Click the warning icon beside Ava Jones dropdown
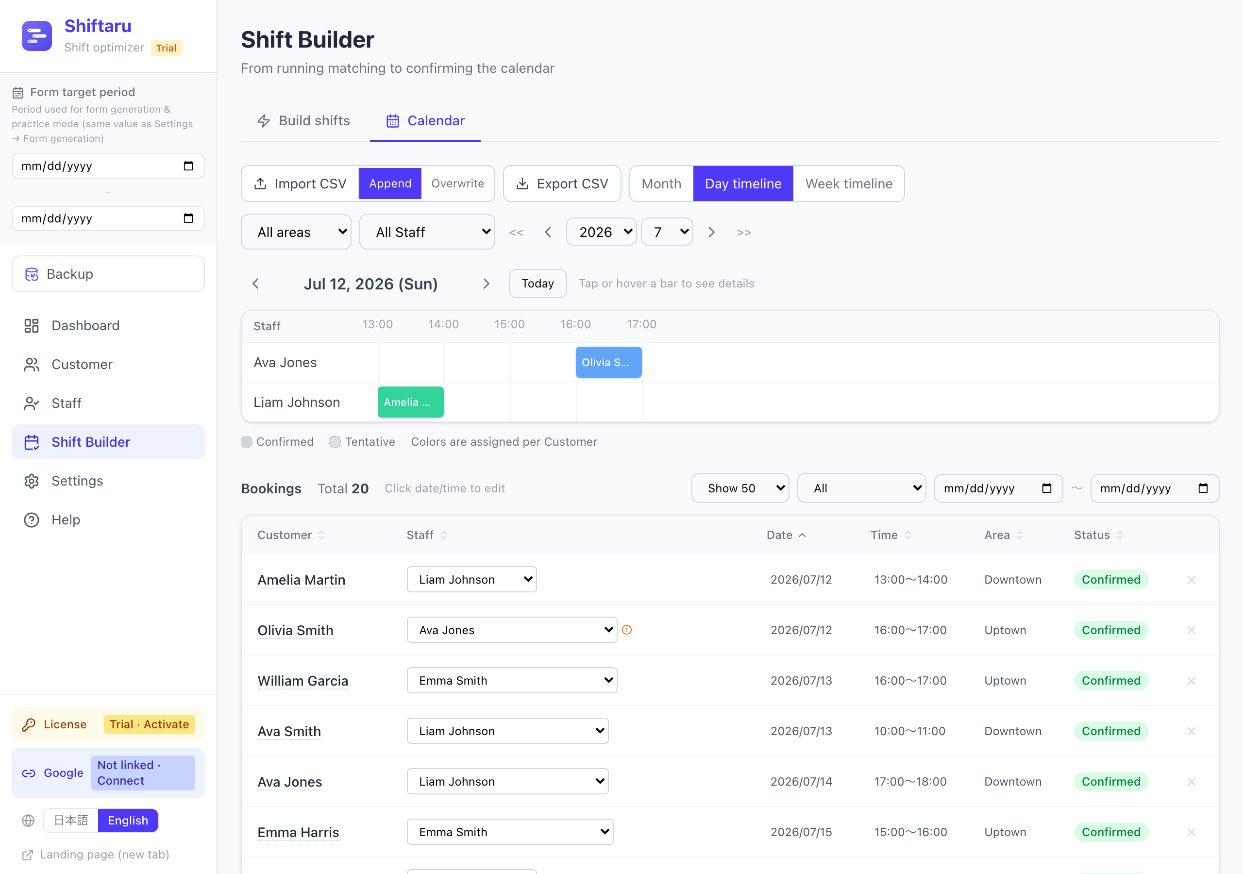 627,630
